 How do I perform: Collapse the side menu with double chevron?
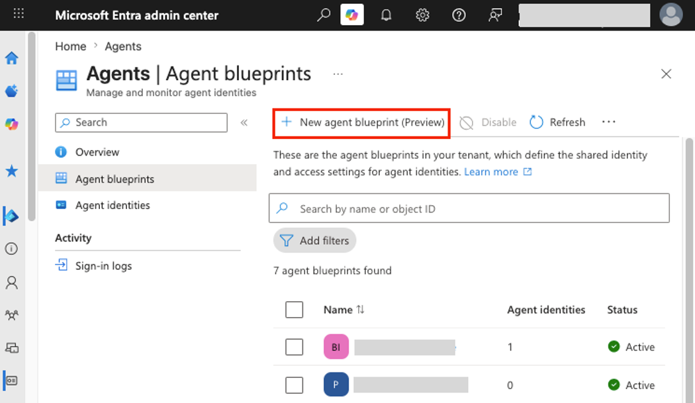pyautogui.click(x=244, y=123)
